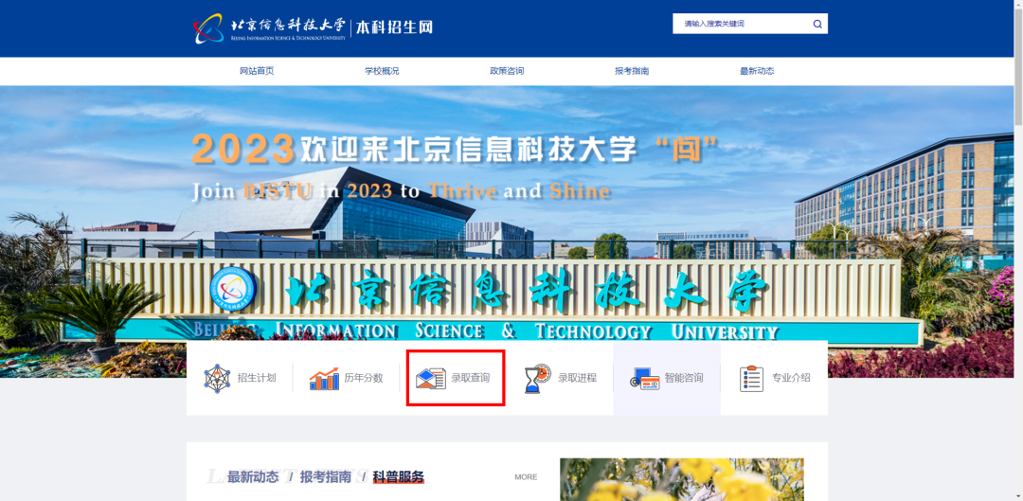The height and width of the screenshot is (501, 1023).
Task: Open 历年分数 bar chart icon
Action: [x=324, y=379]
